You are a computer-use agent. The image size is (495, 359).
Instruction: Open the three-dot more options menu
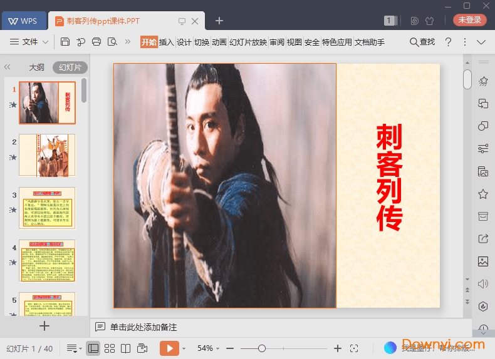465,42
